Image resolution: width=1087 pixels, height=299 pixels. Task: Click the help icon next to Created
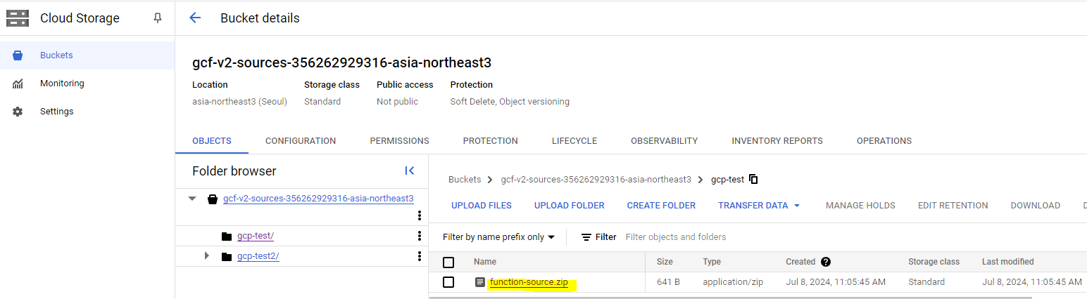click(x=826, y=262)
